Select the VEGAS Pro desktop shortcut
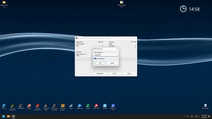This screenshot has height=119, width=212. click(113, 107)
